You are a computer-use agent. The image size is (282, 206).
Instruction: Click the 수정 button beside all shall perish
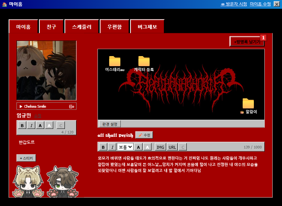tap(144, 135)
